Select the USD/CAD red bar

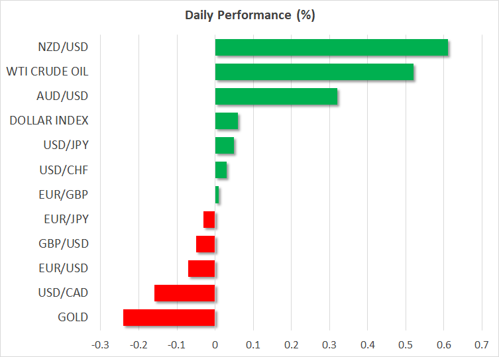[x=185, y=293]
